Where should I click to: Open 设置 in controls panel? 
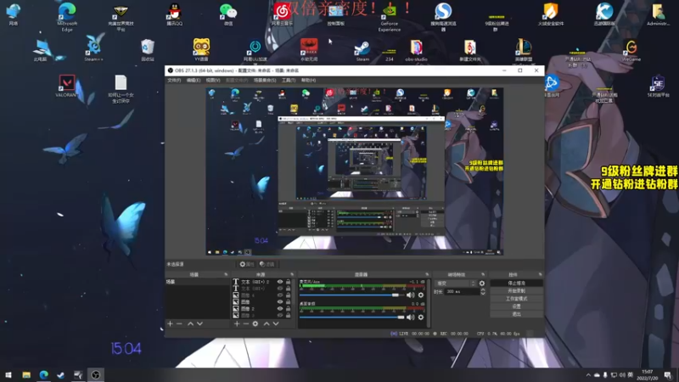coord(517,306)
